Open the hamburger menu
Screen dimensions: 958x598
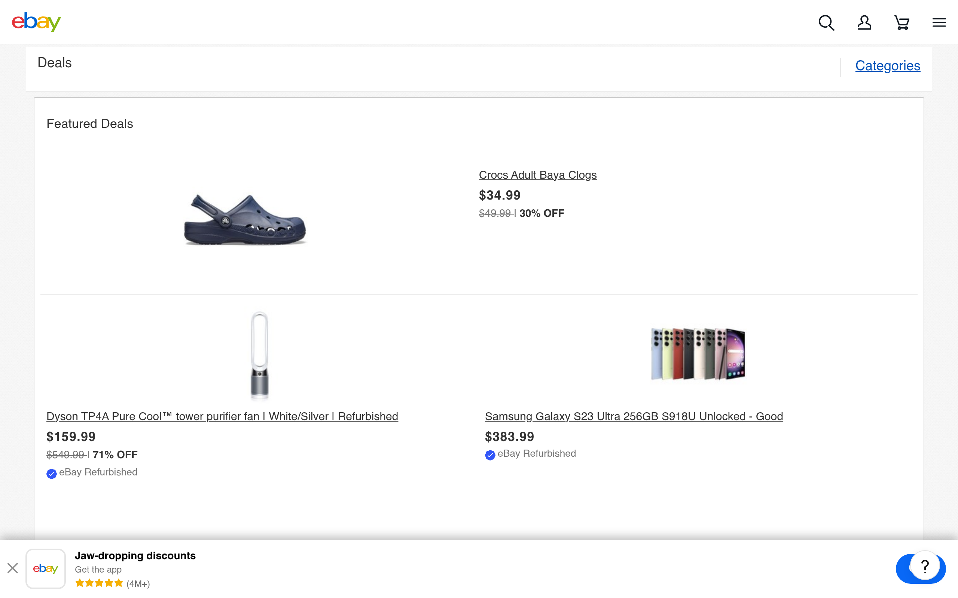coord(939,22)
